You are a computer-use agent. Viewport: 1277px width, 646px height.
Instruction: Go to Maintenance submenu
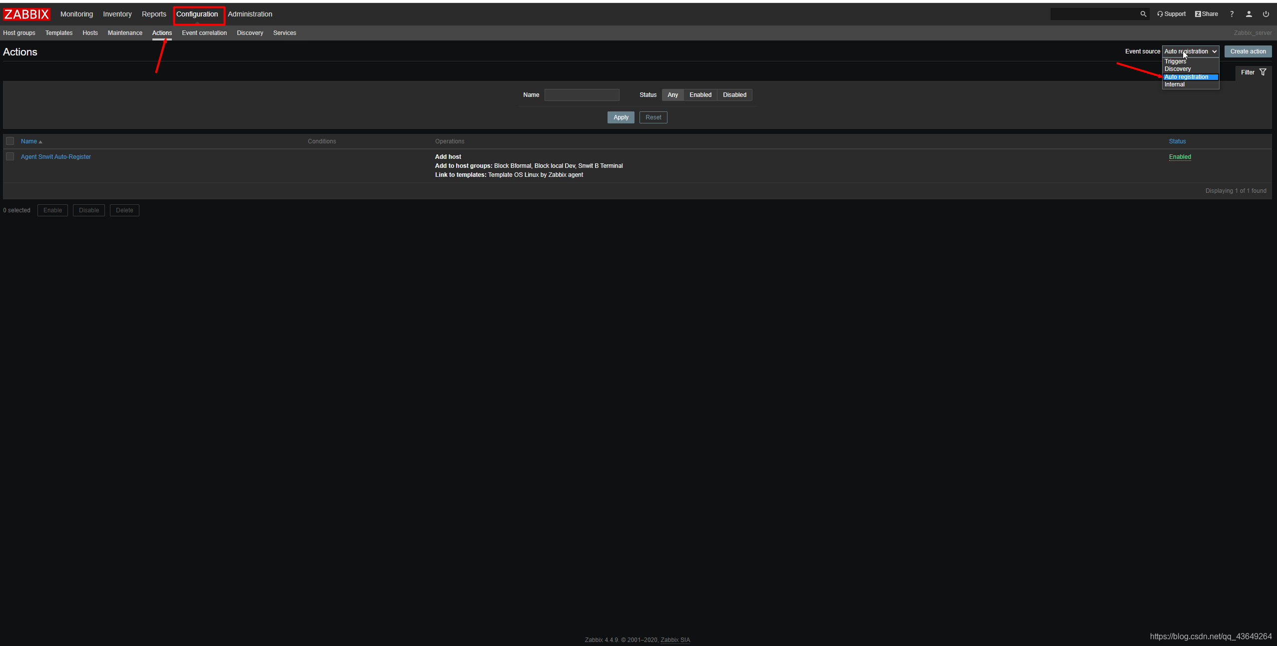(125, 33)
